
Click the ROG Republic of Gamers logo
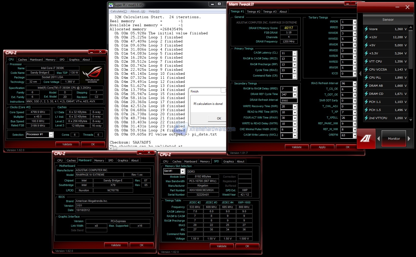92,75
